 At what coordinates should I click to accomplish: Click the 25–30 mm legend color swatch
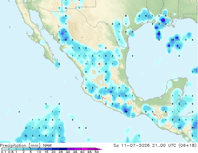click(63, 149)
